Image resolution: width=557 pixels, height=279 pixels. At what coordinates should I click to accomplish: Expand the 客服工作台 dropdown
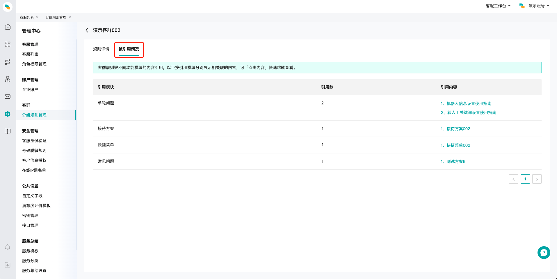coord(498,6)
